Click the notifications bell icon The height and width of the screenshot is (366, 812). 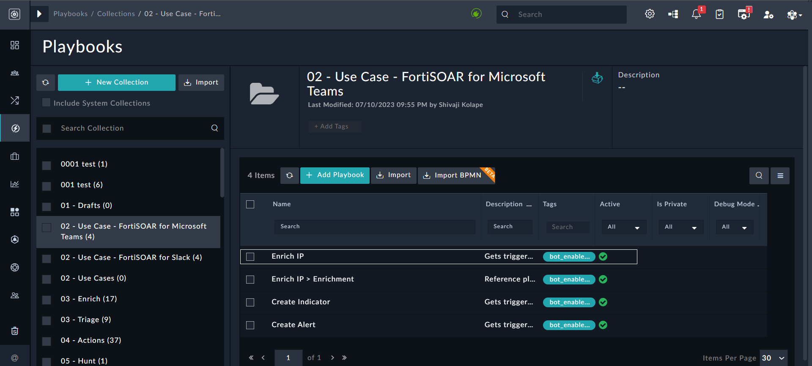[x=696, y=14]
